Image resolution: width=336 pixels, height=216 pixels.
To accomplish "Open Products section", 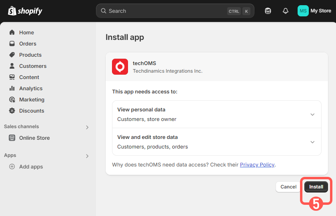I will tap(30, 55).
